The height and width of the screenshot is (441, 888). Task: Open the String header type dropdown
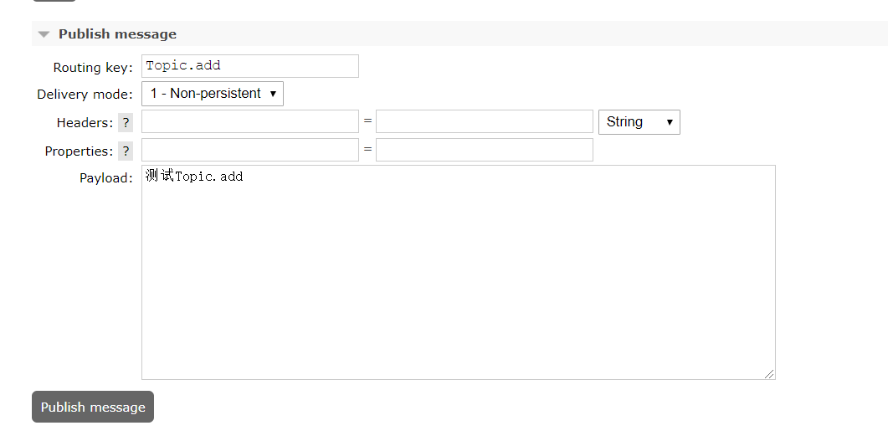click(x=639, y=122)
